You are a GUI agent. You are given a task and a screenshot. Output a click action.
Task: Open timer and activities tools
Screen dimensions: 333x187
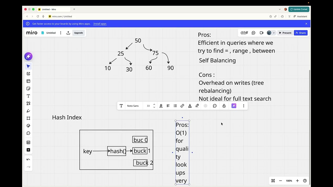point(244,33)
